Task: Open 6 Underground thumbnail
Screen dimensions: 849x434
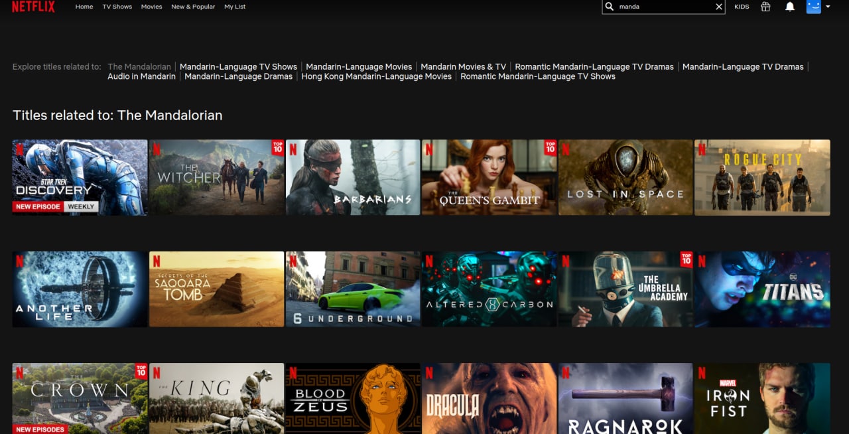Action: click(353, 289)
